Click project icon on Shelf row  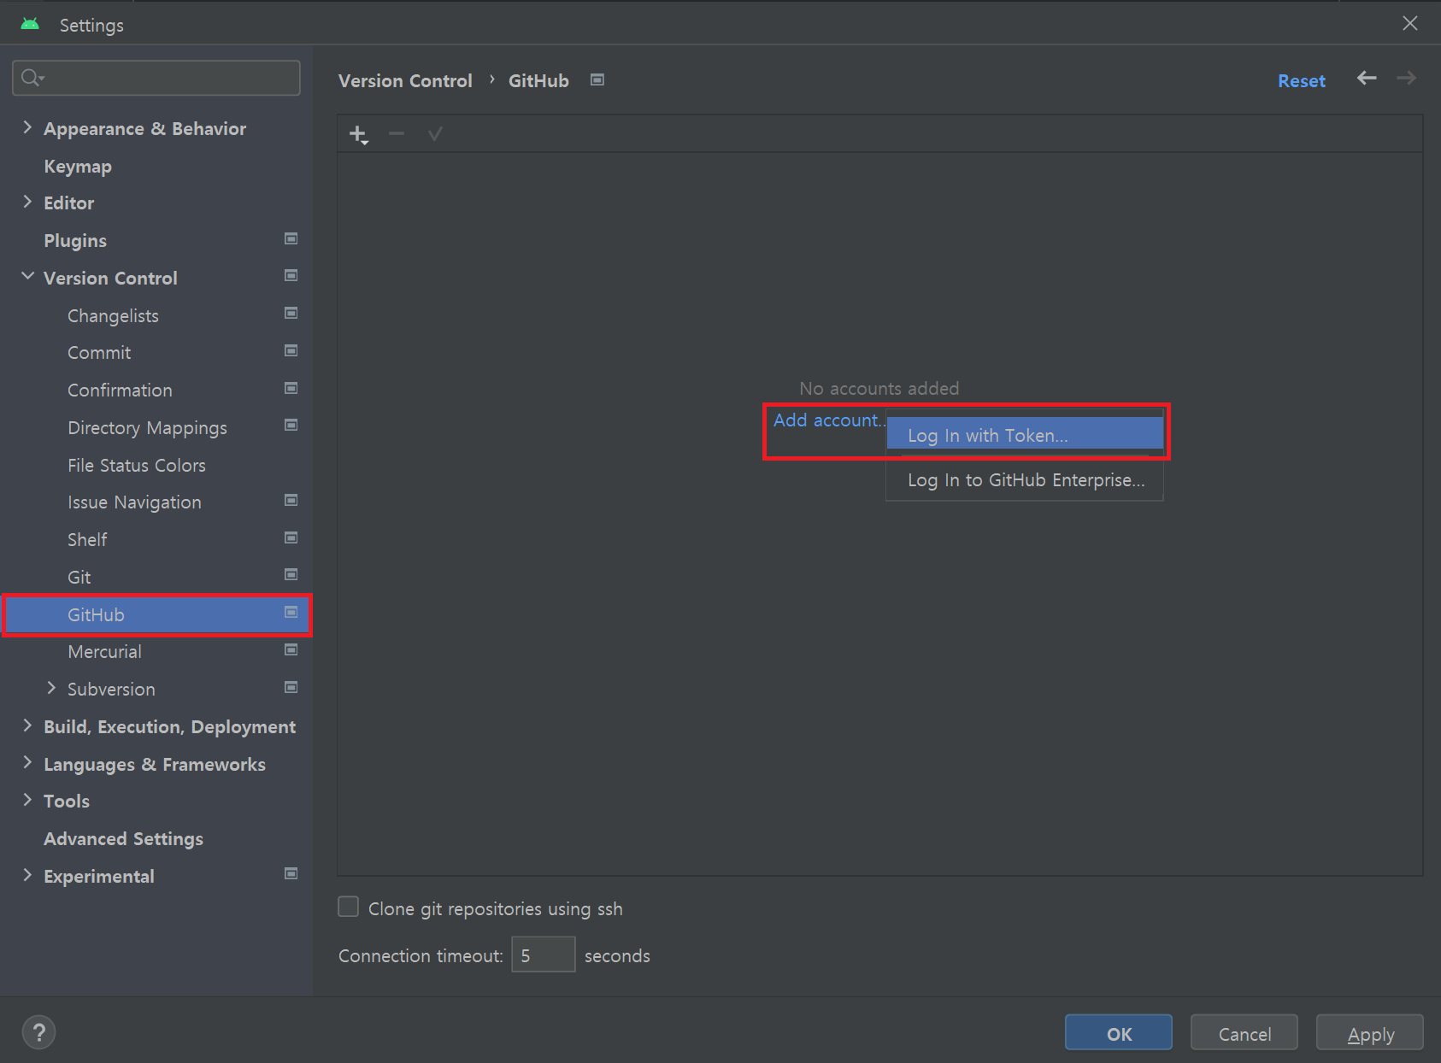point(291,537)
